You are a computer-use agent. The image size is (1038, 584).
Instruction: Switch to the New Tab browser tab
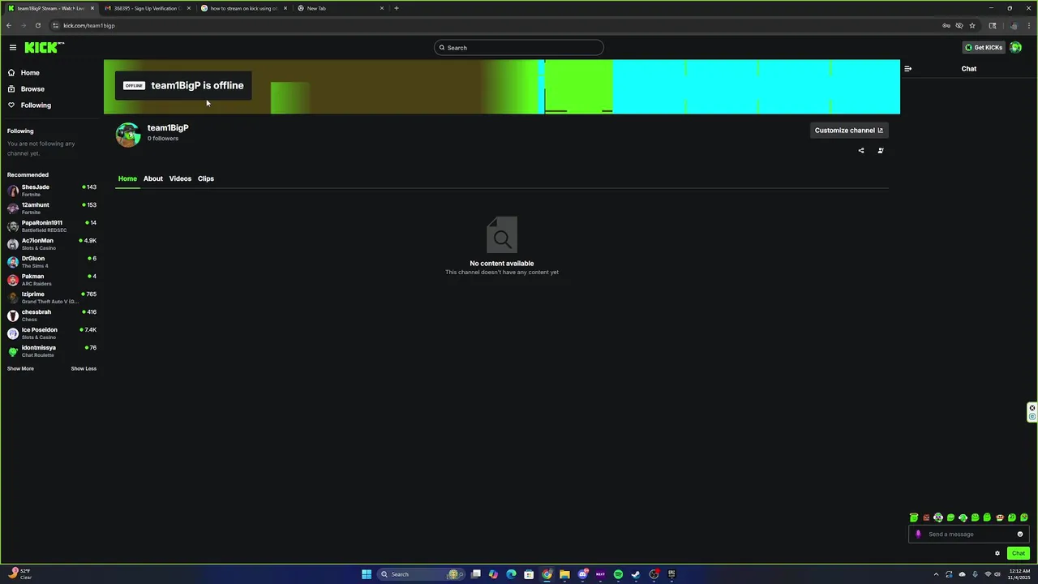(340, 8)
